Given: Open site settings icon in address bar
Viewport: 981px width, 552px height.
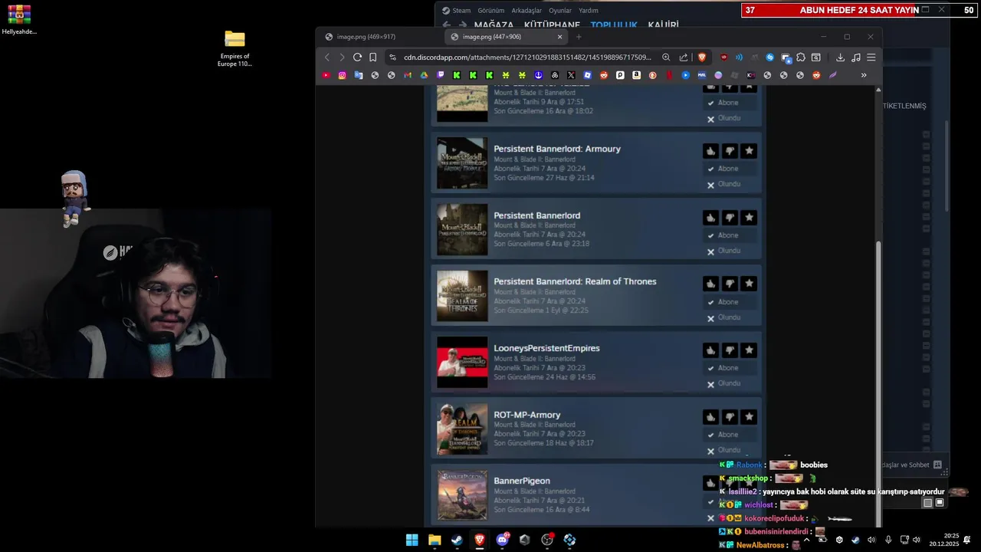Looking at the screenshot, I should [x=392, y=58].
